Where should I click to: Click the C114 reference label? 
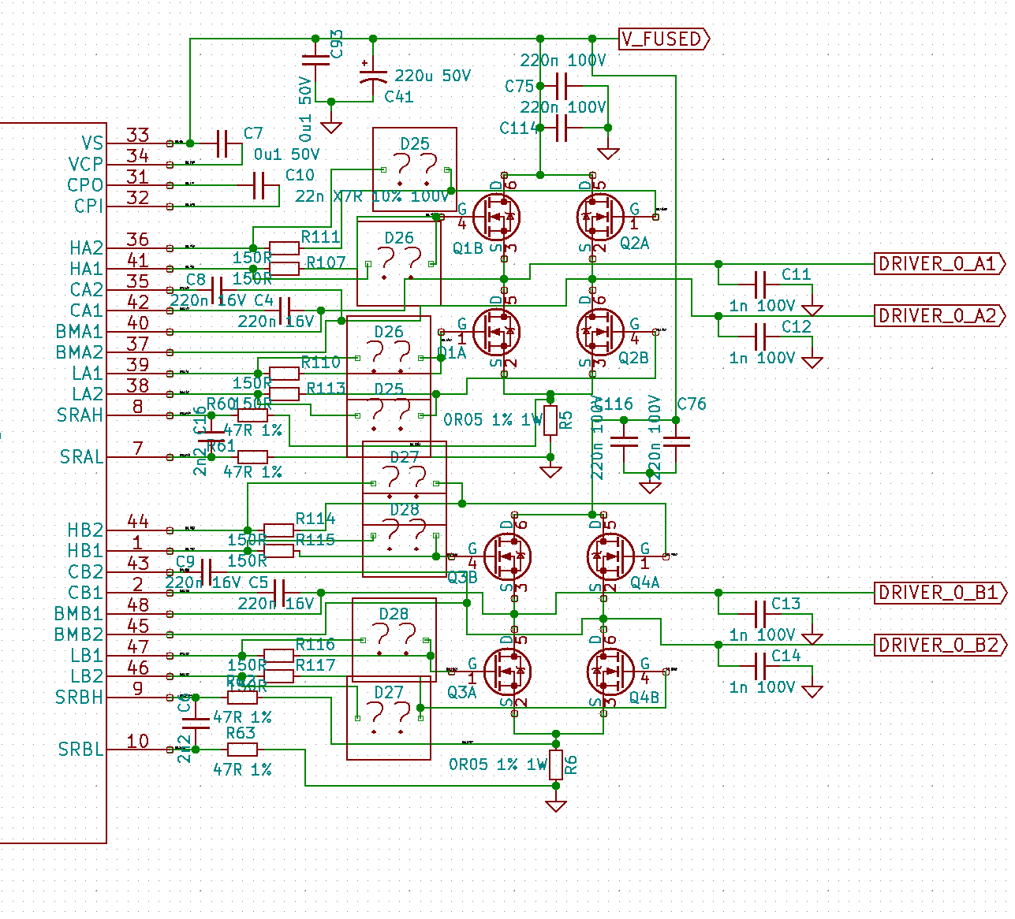[x=519, y=128]
